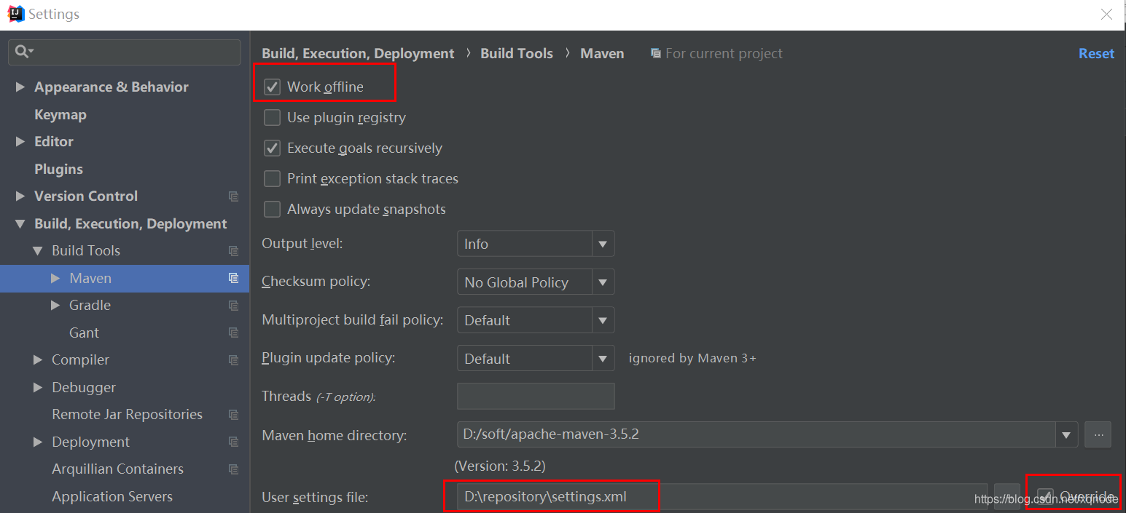Click project-level icon beside Gradle
The image size is (1126, 513).
pos(233,306)
